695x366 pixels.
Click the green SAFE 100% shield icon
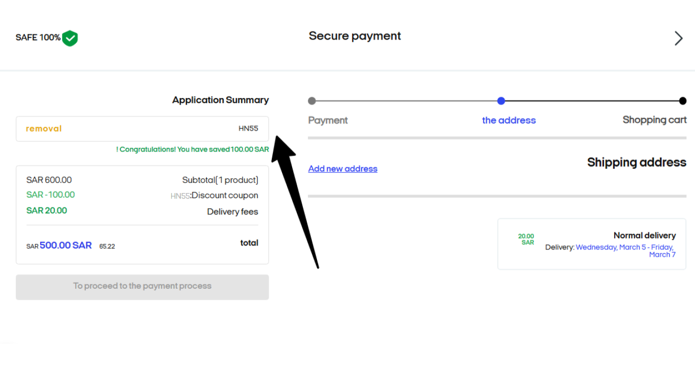[70, 38]
